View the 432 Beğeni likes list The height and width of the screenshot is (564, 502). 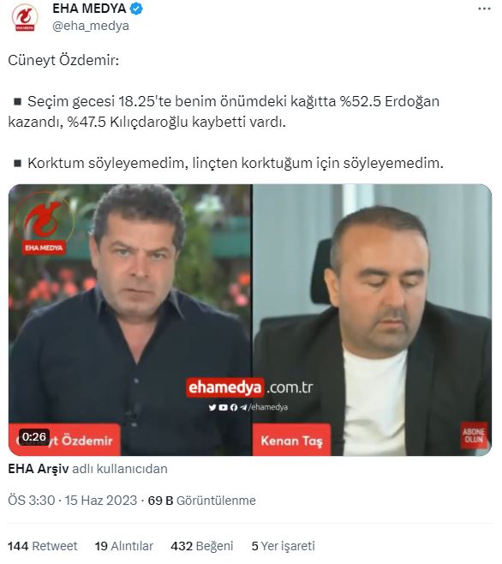point(202,546)
